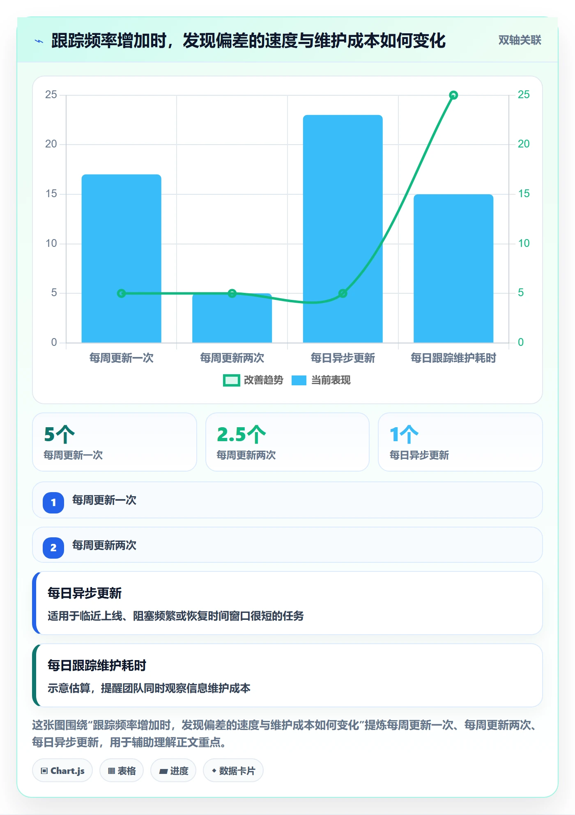This screenshot has width=575, height=815.
Task: Select the 每日跟踪维护耗时 blue bar
Action: (x=453, y=268)
